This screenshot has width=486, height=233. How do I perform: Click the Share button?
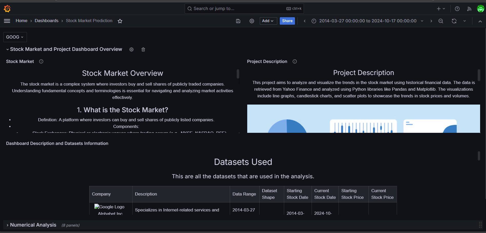(287, 21)
